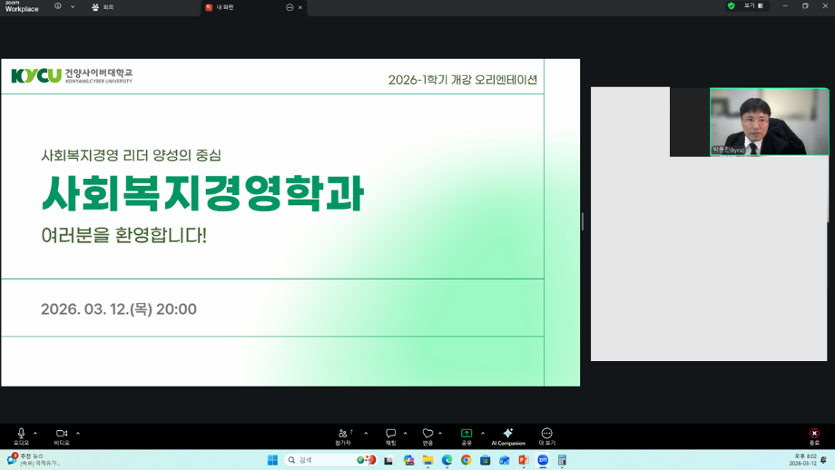This screenshot has height=470, width=835.
Task: Click the 여러분을 환영합니다! text
Action: (x=123, y=235)
